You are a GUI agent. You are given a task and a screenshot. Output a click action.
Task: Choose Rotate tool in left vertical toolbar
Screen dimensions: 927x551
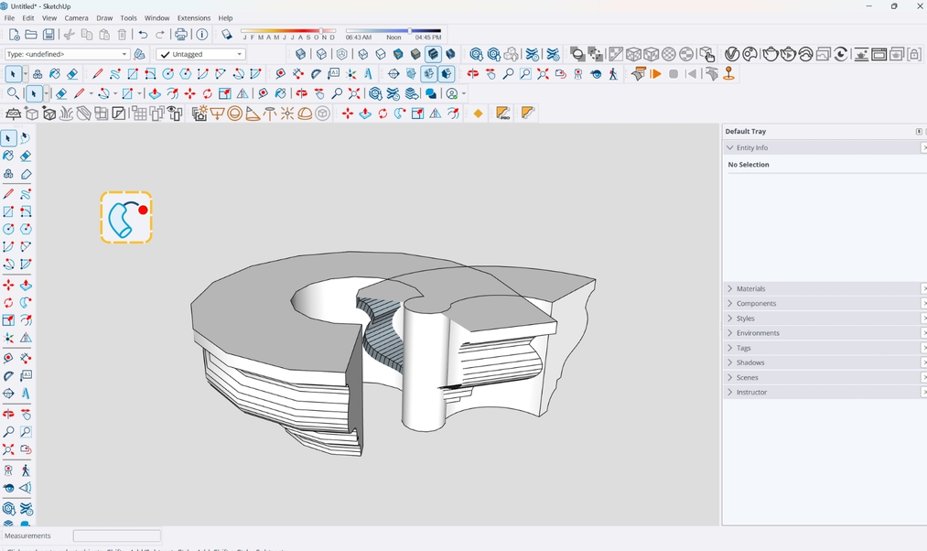[x=8, y=303]
